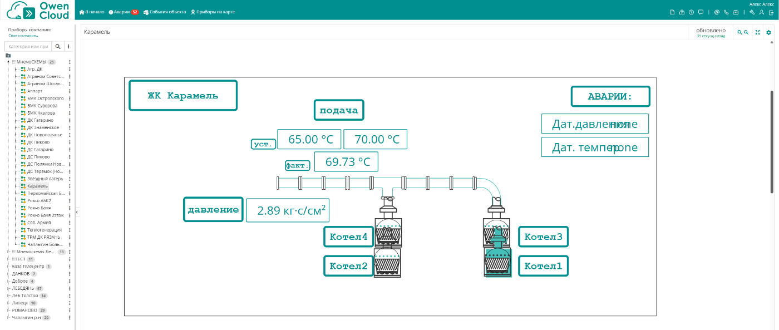
Task: Open options menu for Карамель item
Action: click(70, 186)
